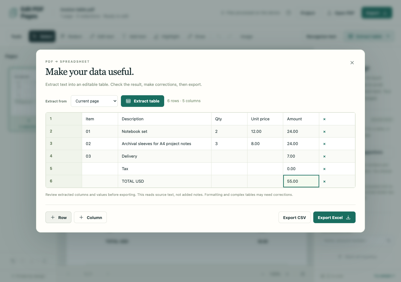Click the 8.00 unit price cell
Viewport: 401px width, 282px height.
(265, 144)
